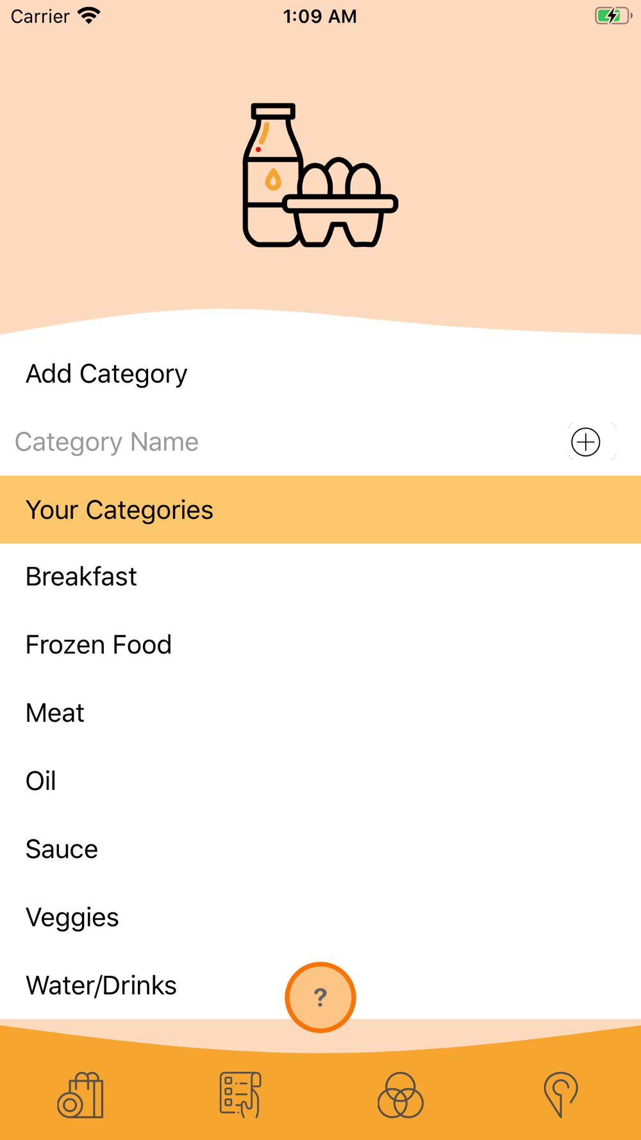Tap the clock time in status bar

[320, 16]
